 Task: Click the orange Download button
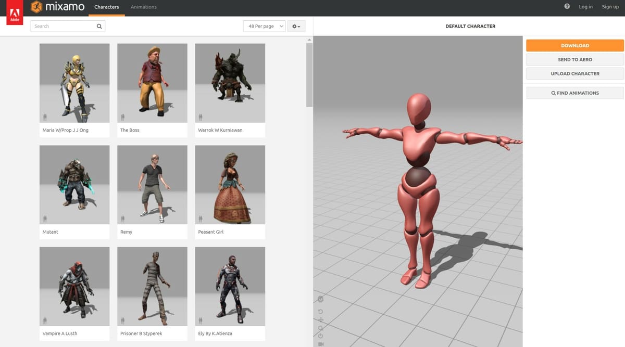(575, 46)
